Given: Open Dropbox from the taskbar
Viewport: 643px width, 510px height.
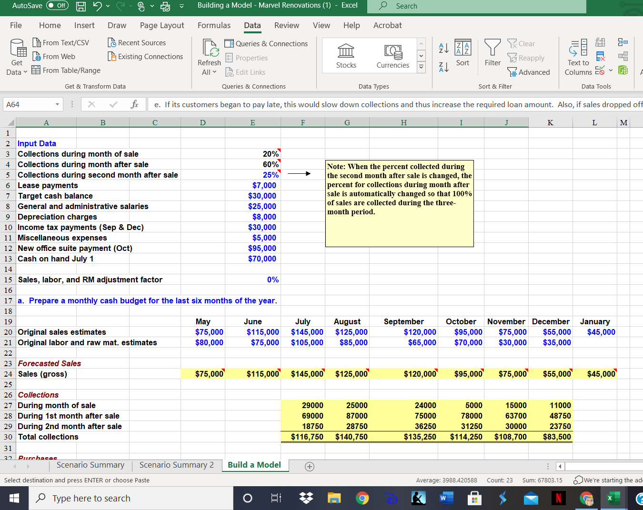Looking at the screenshot, I should pyautogui.click(x=306, y=498).
